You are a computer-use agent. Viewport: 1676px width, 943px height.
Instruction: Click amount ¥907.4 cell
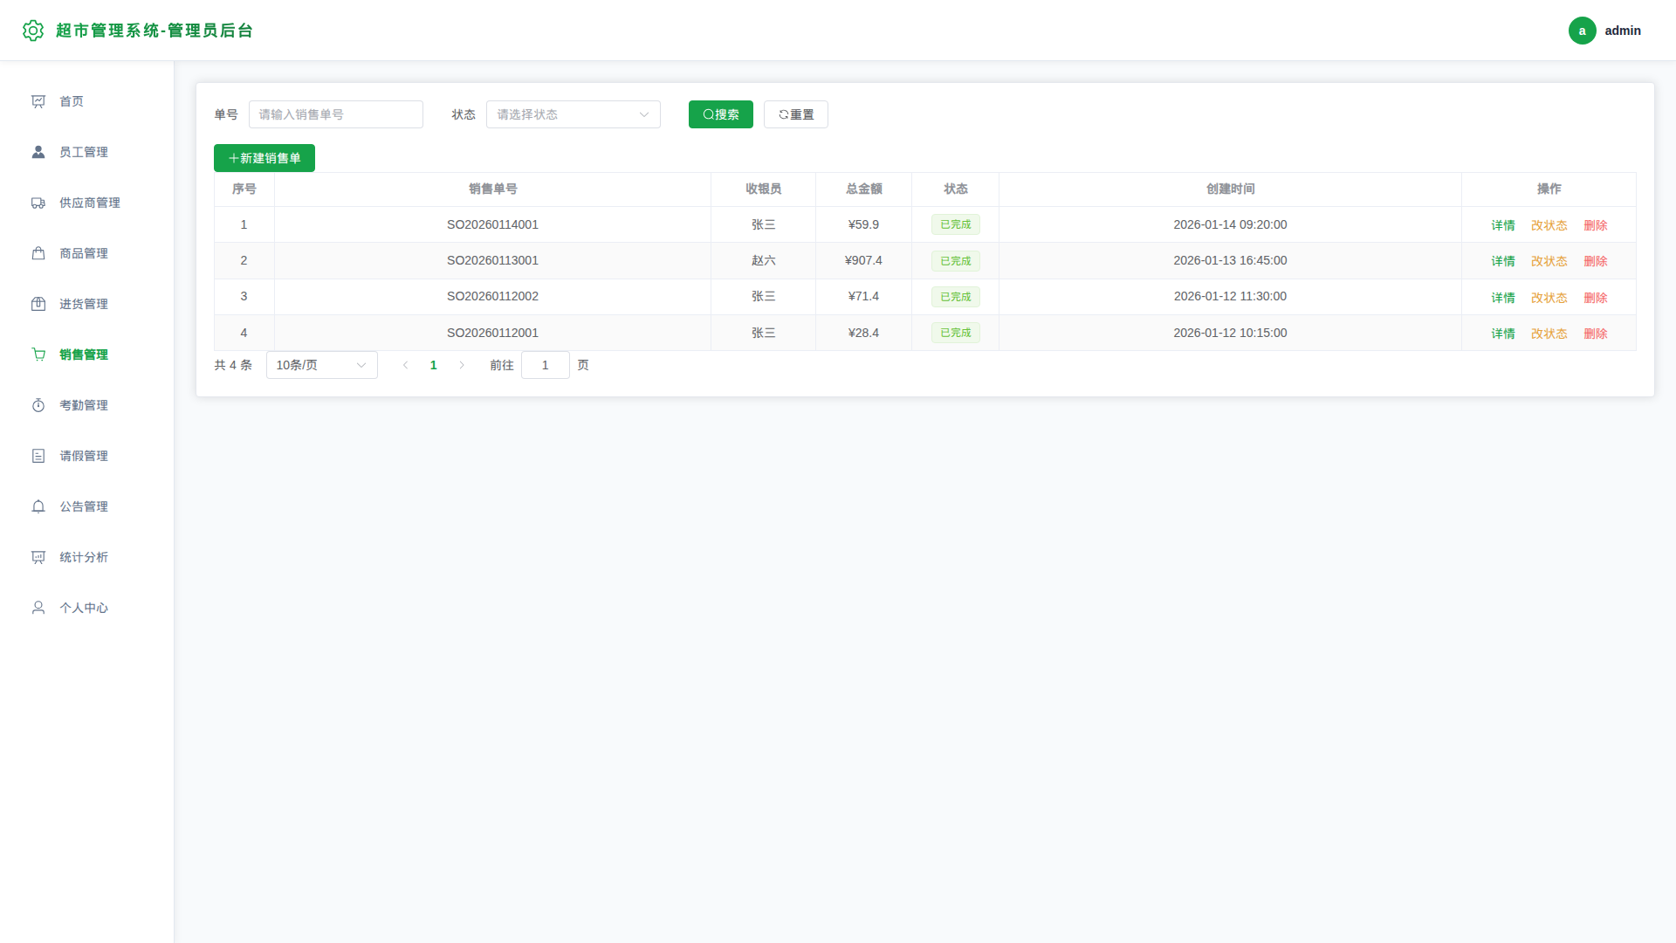click(864, 260)
